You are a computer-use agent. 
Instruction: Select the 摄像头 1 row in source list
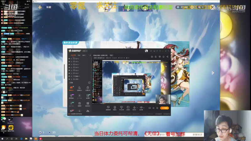[x=79, y=76]
